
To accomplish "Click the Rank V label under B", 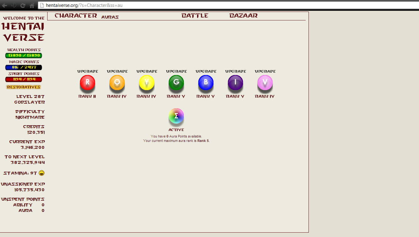I will [x=206, y=96].
